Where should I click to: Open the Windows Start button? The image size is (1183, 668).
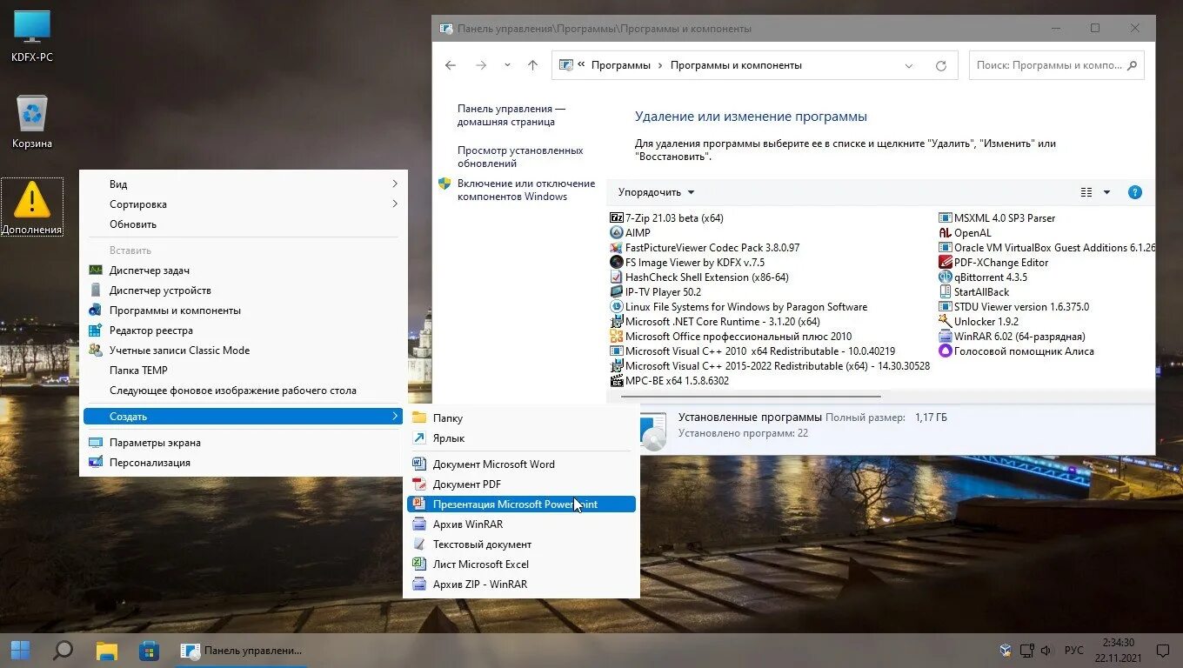coord(20,650)
